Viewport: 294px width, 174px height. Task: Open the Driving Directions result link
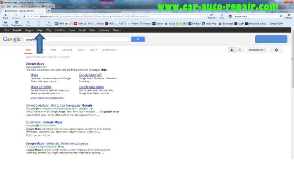click(59, 105)
